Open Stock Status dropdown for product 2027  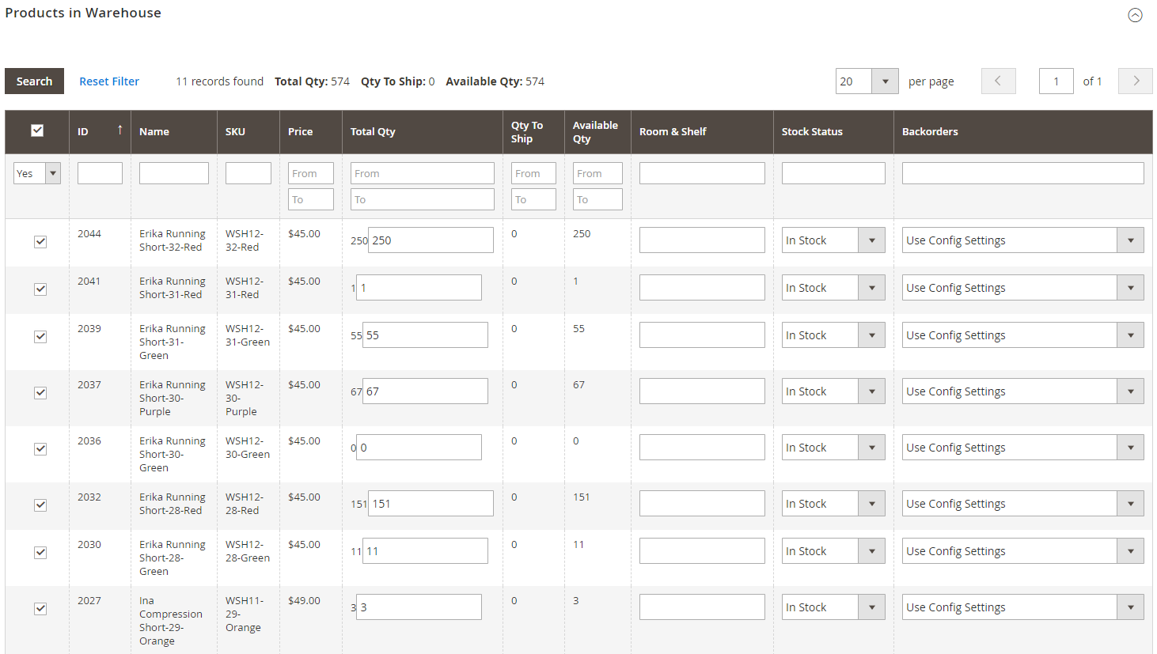pyautogui.click(x=833, y=607)
